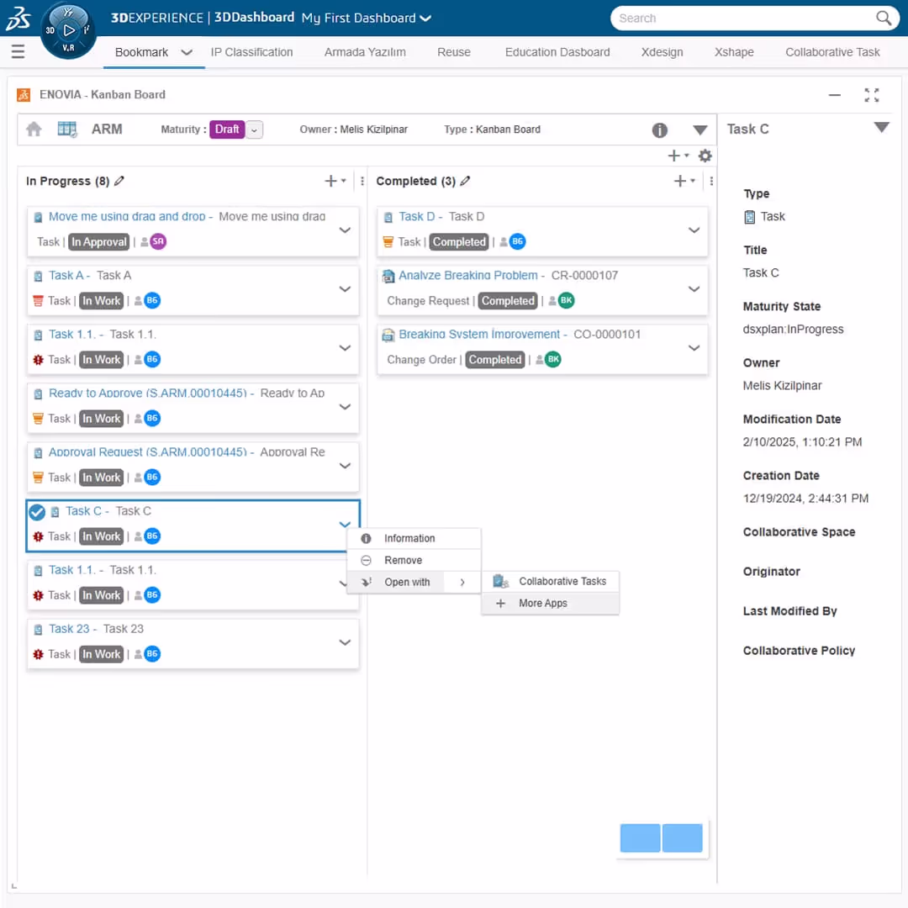This screenshot has height=908, width=908.
Task: Expand header dropdown triangle beside info
Action: click(x=699, y=129)
